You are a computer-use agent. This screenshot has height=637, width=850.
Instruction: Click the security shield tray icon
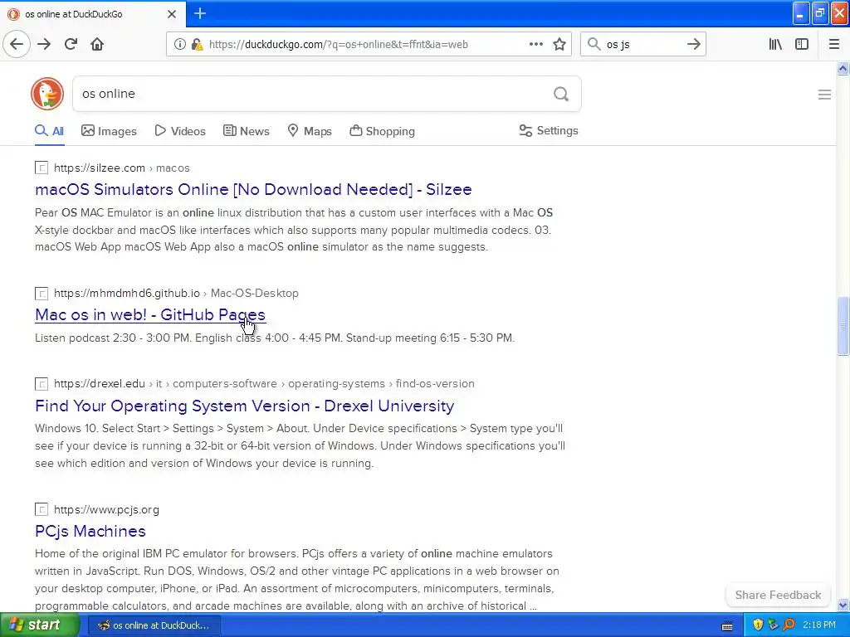point(758,625)
